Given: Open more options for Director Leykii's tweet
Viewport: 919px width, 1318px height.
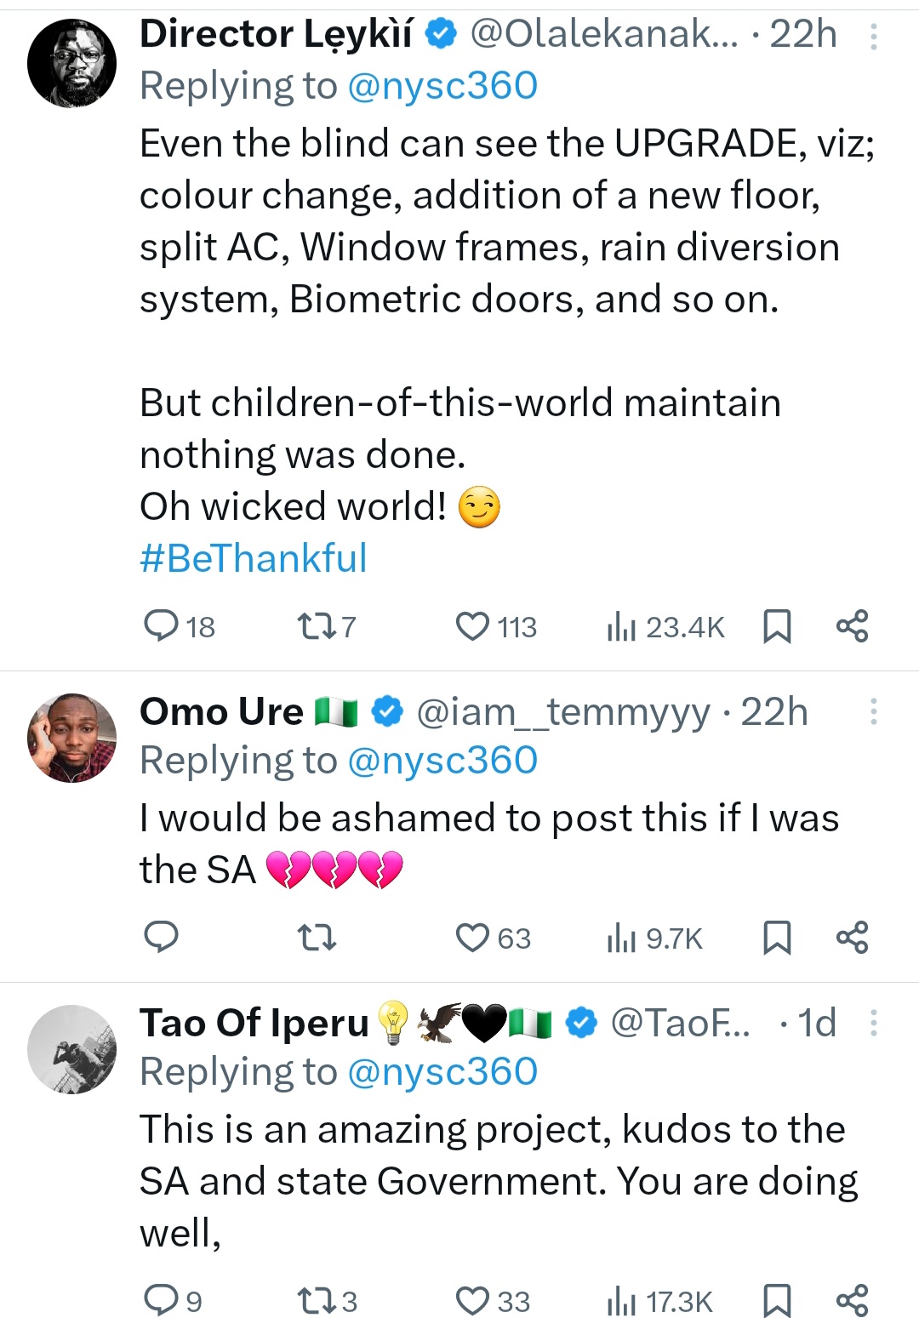Looking at the screenshot, I should point(873,37).
